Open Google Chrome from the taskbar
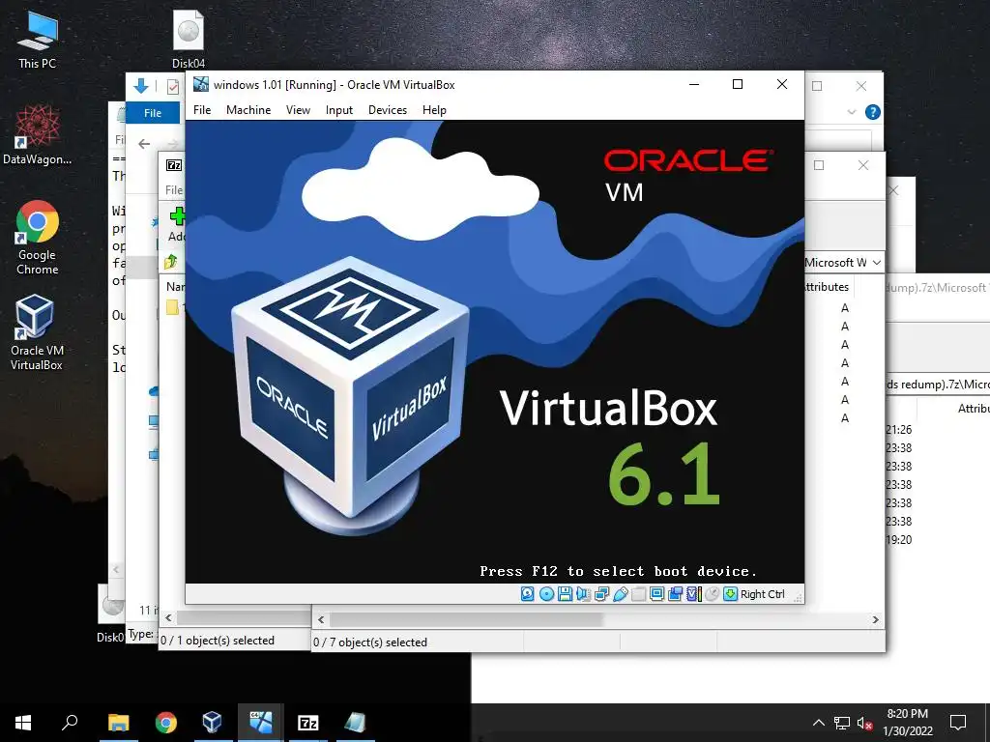This screenshot has height=742, width=990. click(166, 723)
